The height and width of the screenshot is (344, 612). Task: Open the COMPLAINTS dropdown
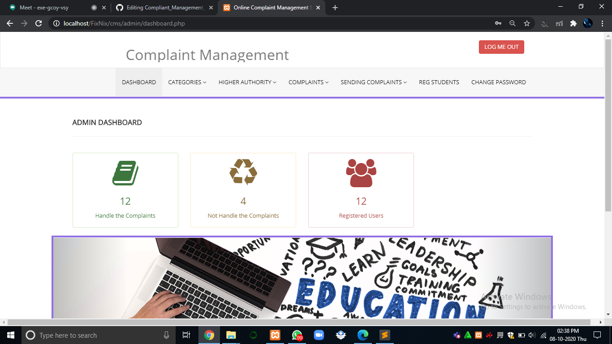pyautogui.click(x=308, y=82)
